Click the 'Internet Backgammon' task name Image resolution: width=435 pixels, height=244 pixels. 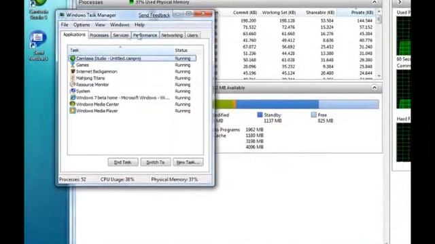pyautogui.click(x=97, y=71)
